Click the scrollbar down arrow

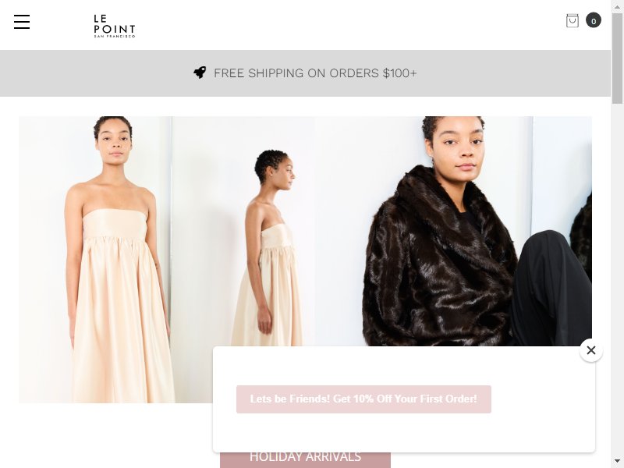pos(617,463)
